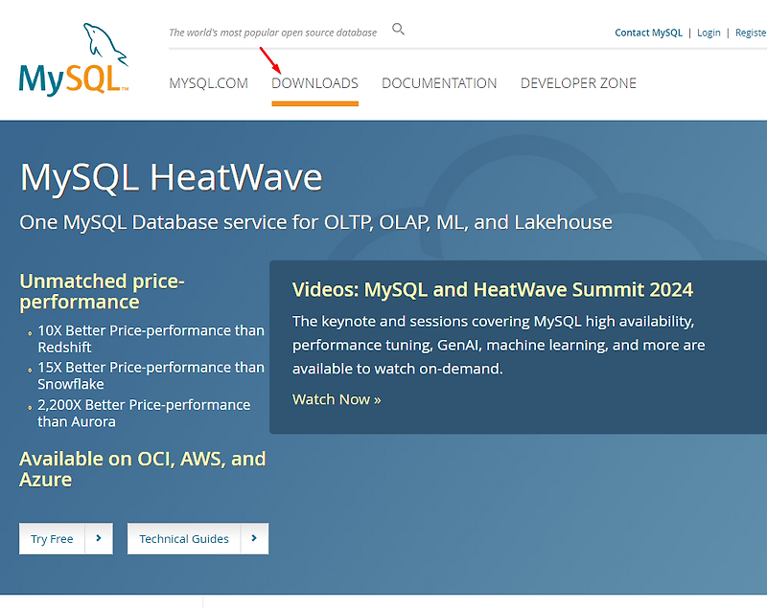
Task: Click the arrow chevron on Try Free button
Action: (99, 538)
